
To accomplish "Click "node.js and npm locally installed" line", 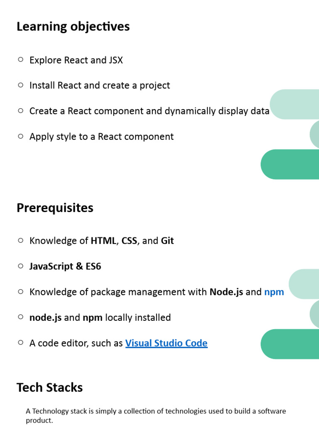I will pyautogui.click(x=100, y=318).
